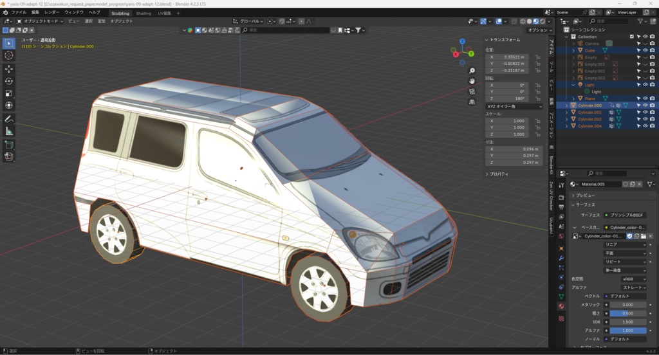
Task: Open the sRGB color space dropdown
Action: (633, 279)
